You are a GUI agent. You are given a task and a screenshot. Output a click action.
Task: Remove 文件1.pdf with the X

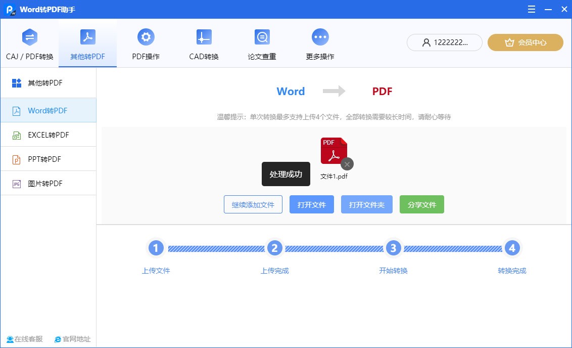pos(347,164)
